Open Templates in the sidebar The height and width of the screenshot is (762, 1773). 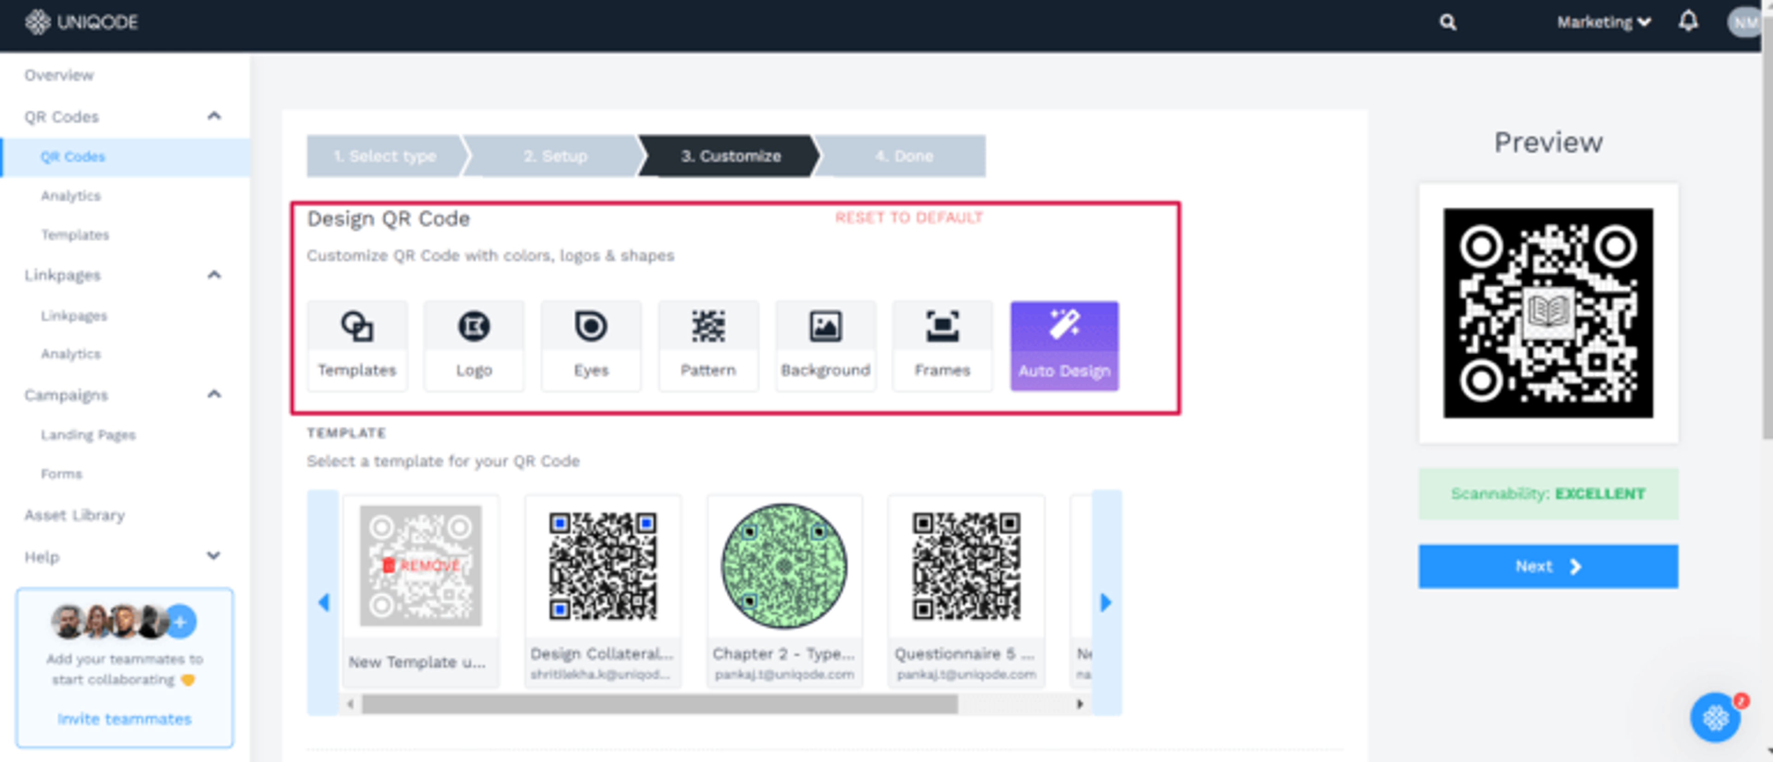[75, 236]
